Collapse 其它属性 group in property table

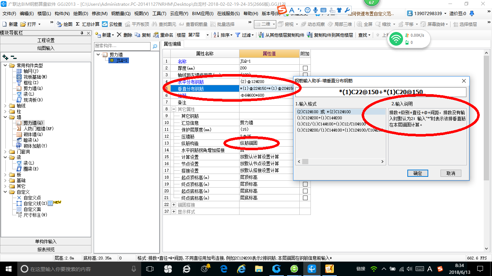[x=174, y=109]
